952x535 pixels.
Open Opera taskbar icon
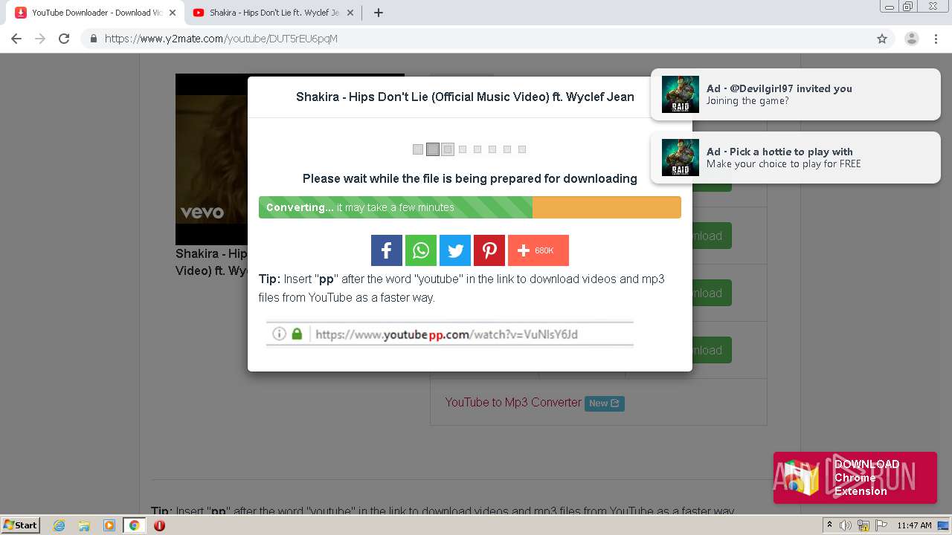(x=159, y=525)
